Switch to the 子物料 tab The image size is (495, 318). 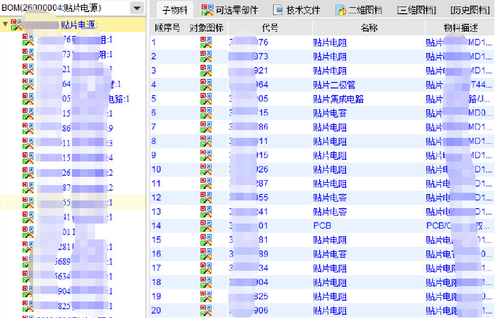(x=174, y=10)
